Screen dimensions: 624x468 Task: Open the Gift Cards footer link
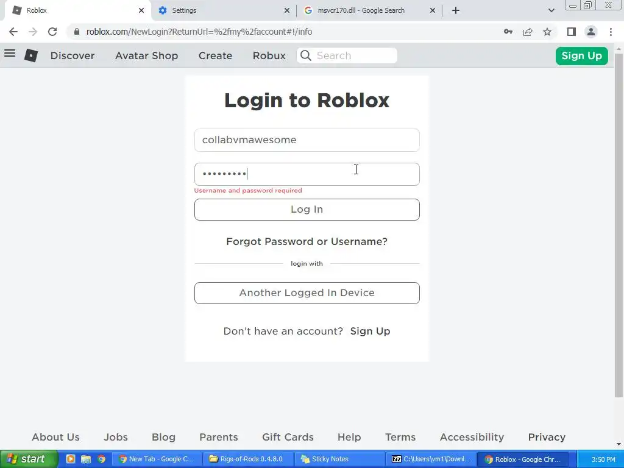tap(288, 437)
